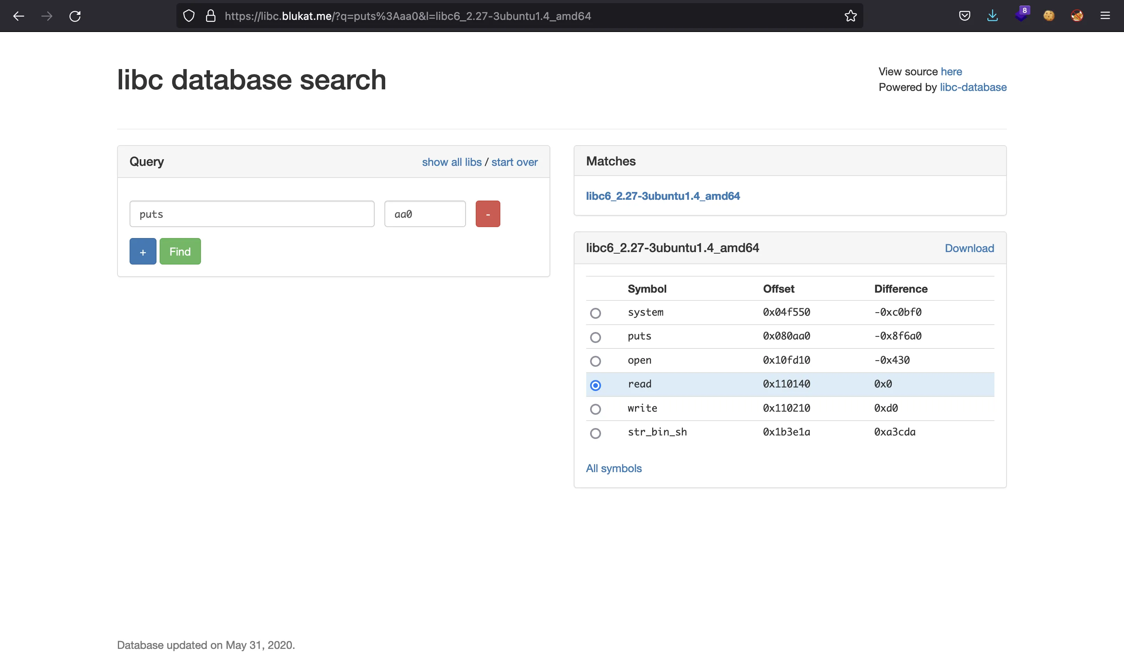This screenshot has width=1124, height=668.
Task: Click the green Find button
Action: pos(180,251)
